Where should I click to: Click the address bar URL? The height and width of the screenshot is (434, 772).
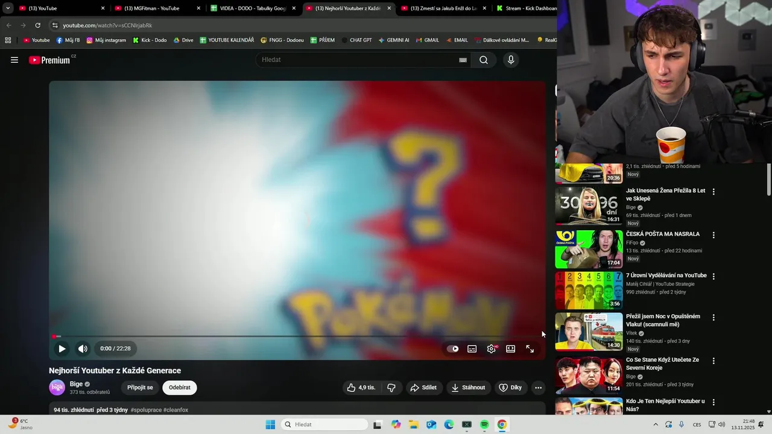(107, 25)
